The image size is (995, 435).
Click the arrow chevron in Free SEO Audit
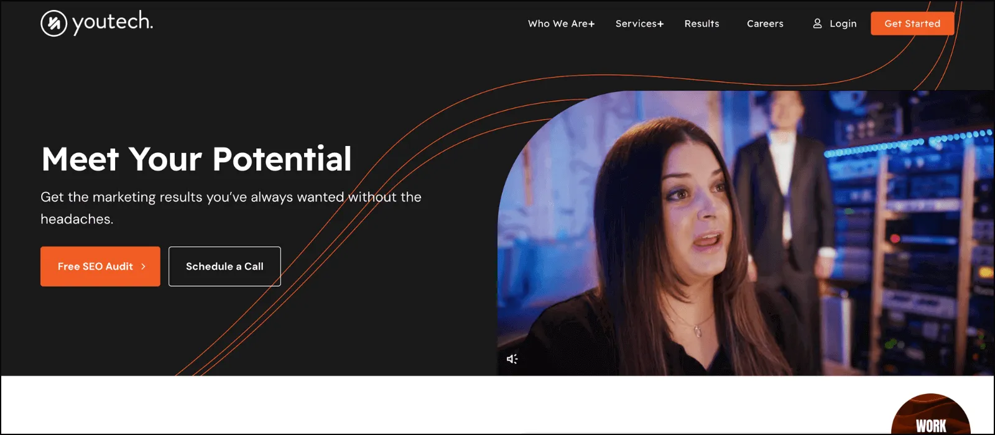(x=143, y=267)
